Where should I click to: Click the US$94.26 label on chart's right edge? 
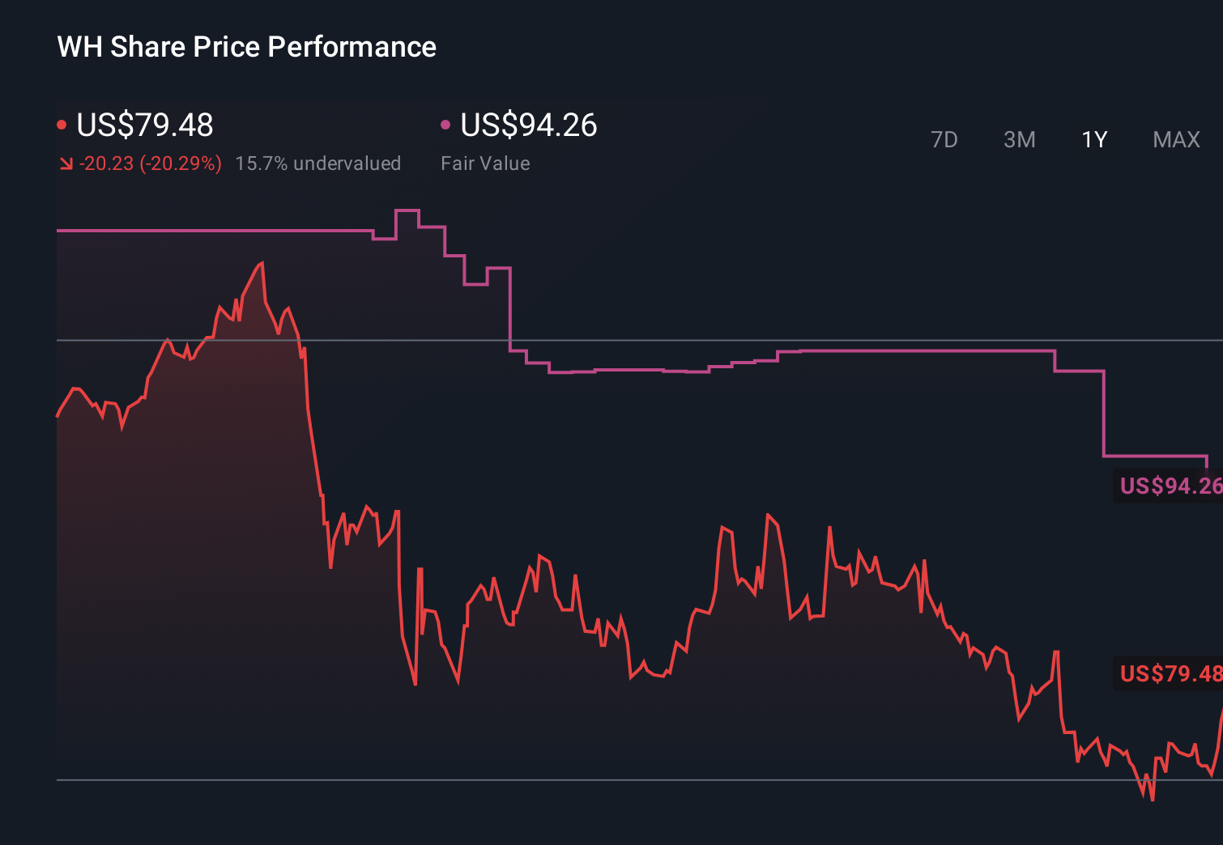click(1170, 486)
